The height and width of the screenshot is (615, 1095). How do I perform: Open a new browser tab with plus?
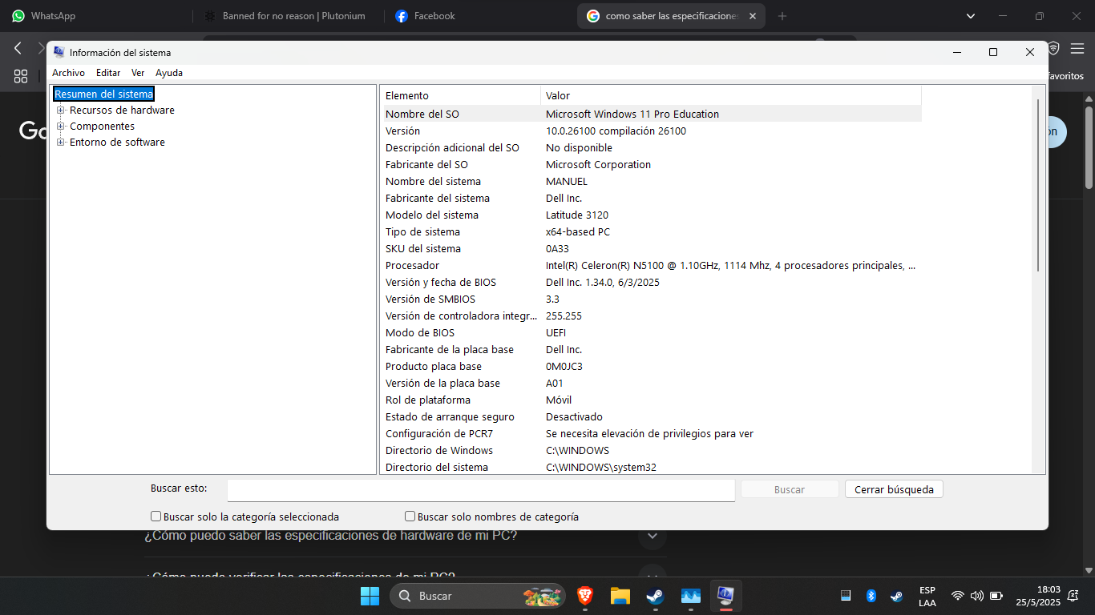click(782, 16)
